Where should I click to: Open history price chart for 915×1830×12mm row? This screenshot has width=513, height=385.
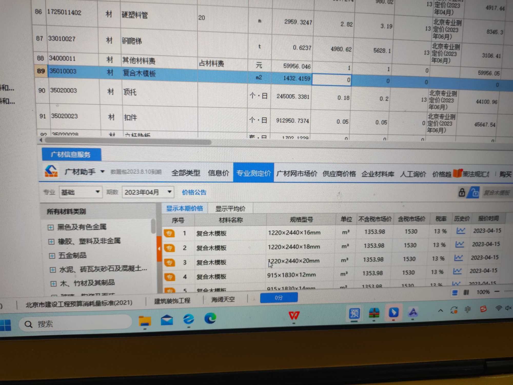pos(457,271)
